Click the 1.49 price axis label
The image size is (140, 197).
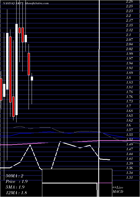(129, 144)
